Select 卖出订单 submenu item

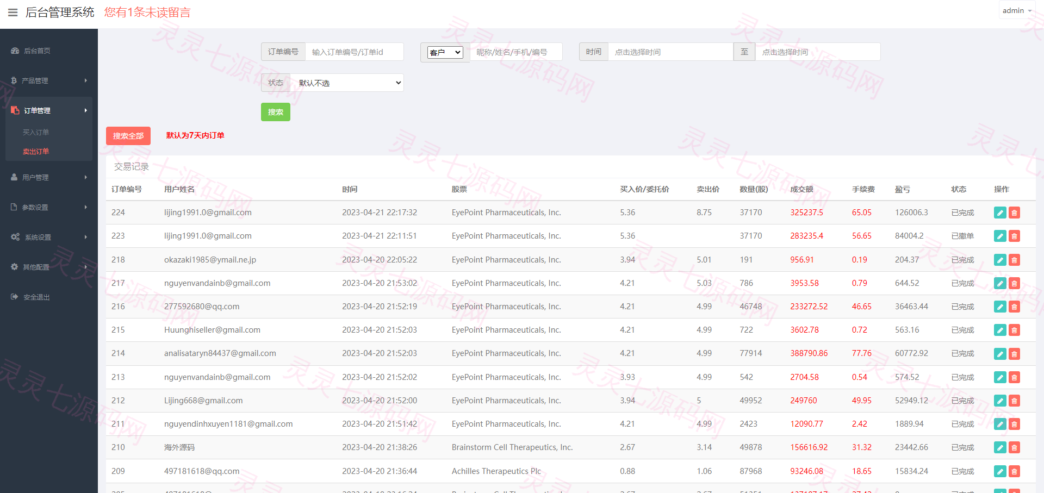tap(36, 151)
